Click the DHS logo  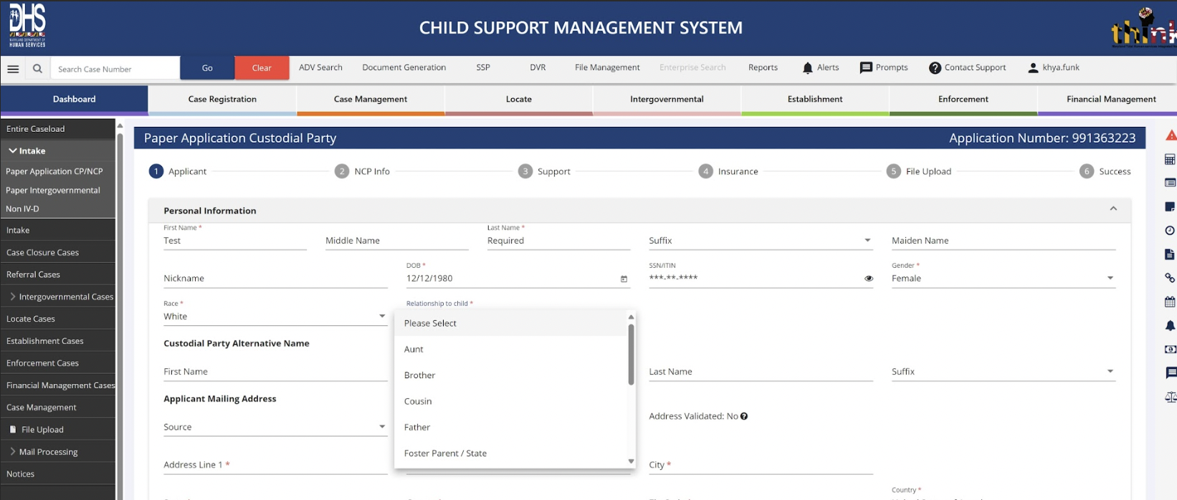tap(27, 26)
